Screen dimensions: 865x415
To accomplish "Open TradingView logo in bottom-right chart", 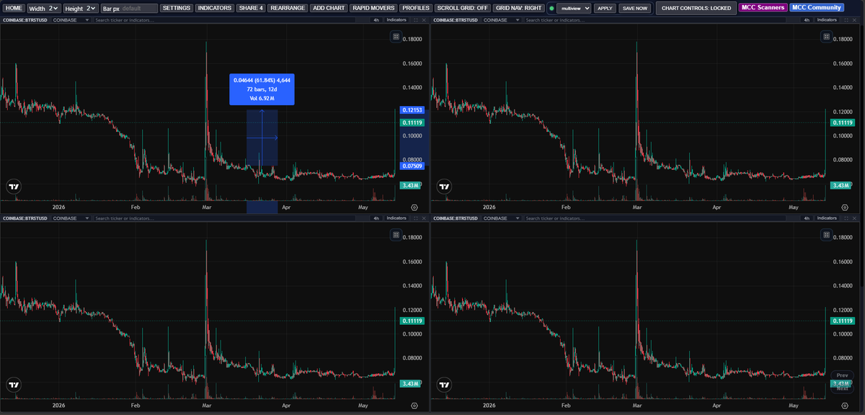I will coord(444,385).
